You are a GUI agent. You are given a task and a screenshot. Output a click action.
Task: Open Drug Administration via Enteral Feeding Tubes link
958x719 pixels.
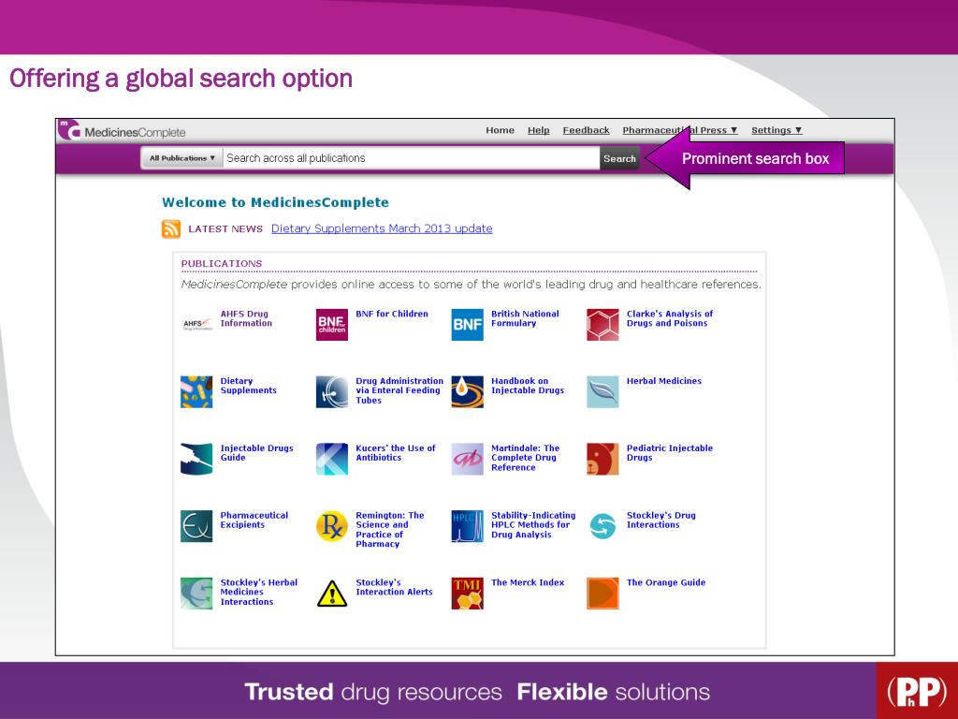[399, 390]
